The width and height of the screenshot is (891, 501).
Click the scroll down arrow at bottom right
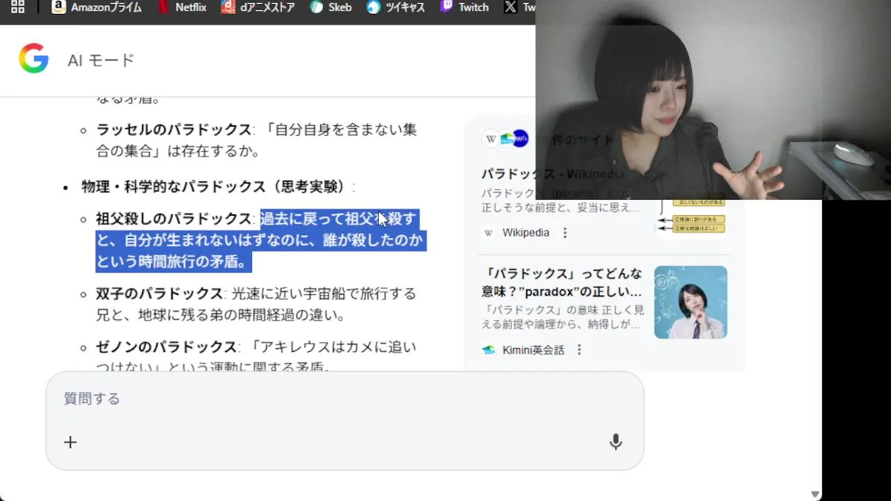(814, 494)
